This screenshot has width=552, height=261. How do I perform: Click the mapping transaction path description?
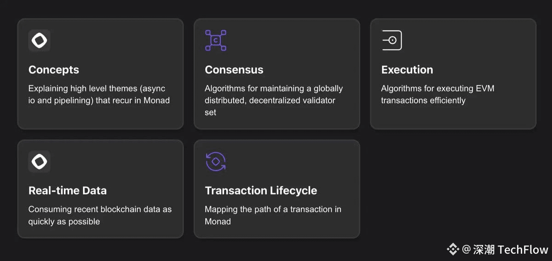(273, 215)
